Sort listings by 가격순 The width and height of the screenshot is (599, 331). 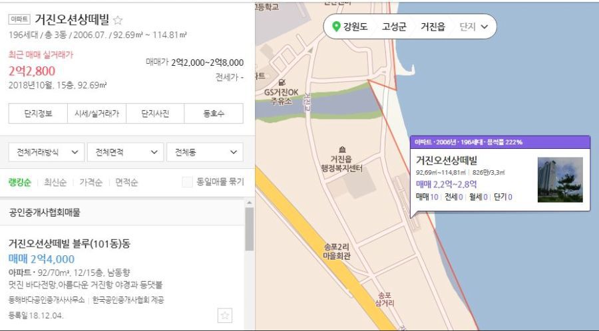91,182
